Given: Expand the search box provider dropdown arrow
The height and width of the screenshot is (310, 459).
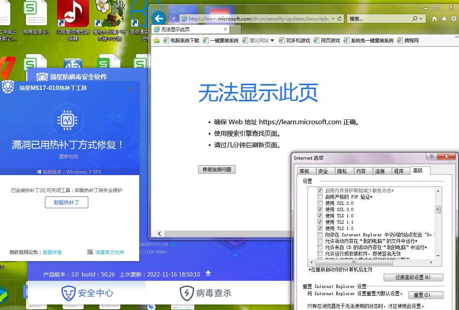Looking at the screenshot, I should 421,19.
